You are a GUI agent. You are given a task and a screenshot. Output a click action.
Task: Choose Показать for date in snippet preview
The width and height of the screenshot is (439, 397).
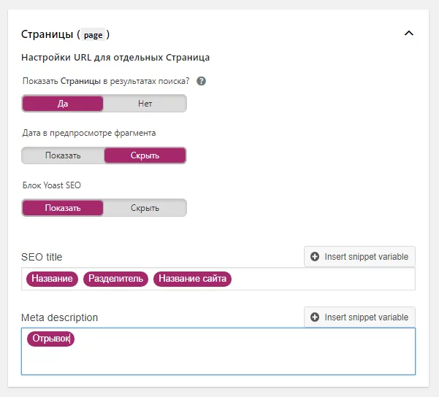[63, 155]
